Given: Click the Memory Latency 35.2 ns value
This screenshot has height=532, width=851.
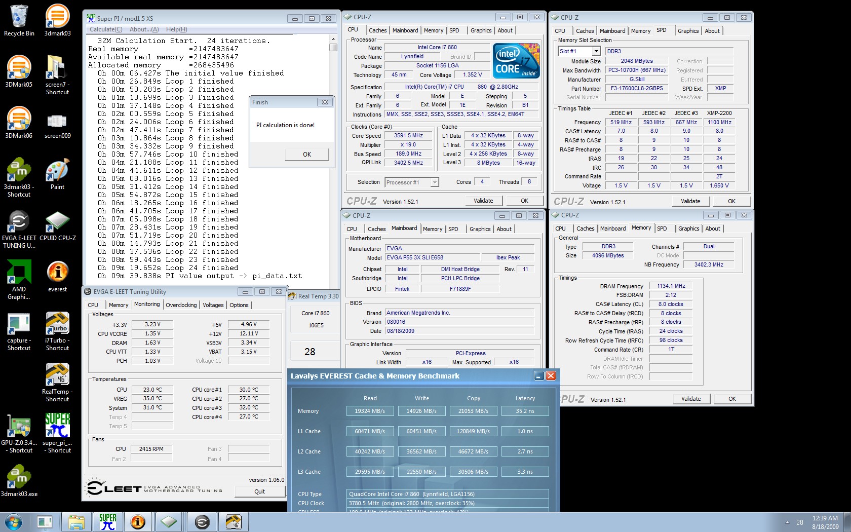Looking at the screenshot, I should 525,411.
